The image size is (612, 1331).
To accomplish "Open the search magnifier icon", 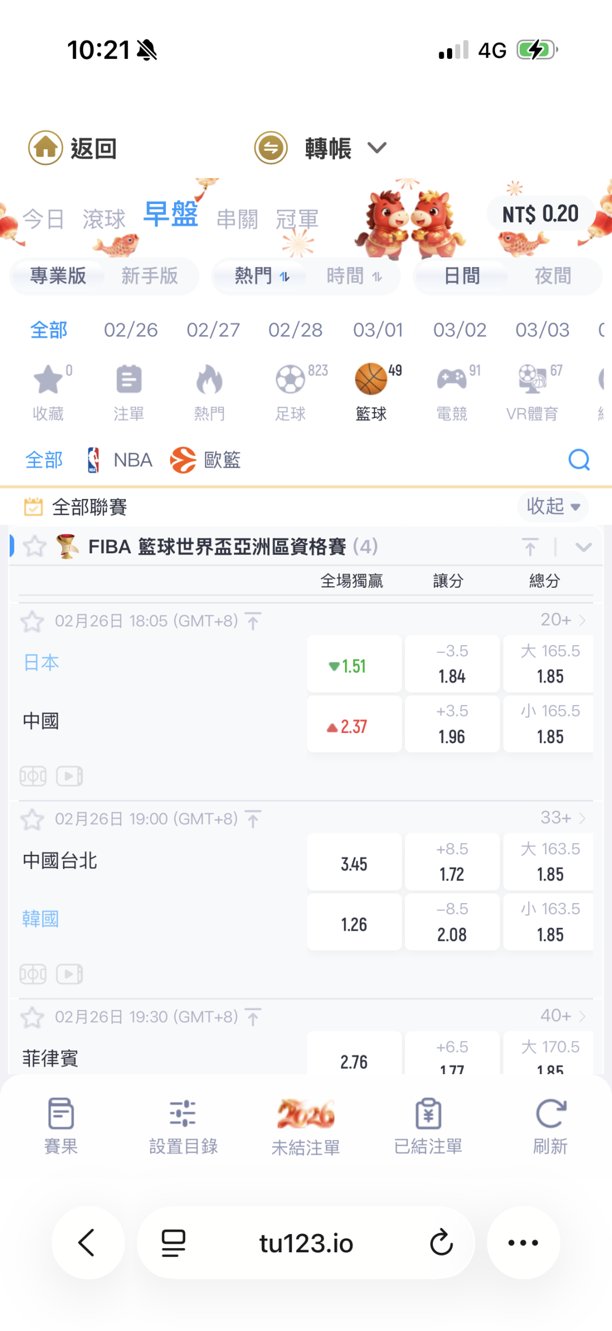I will [x=579, y=460].
